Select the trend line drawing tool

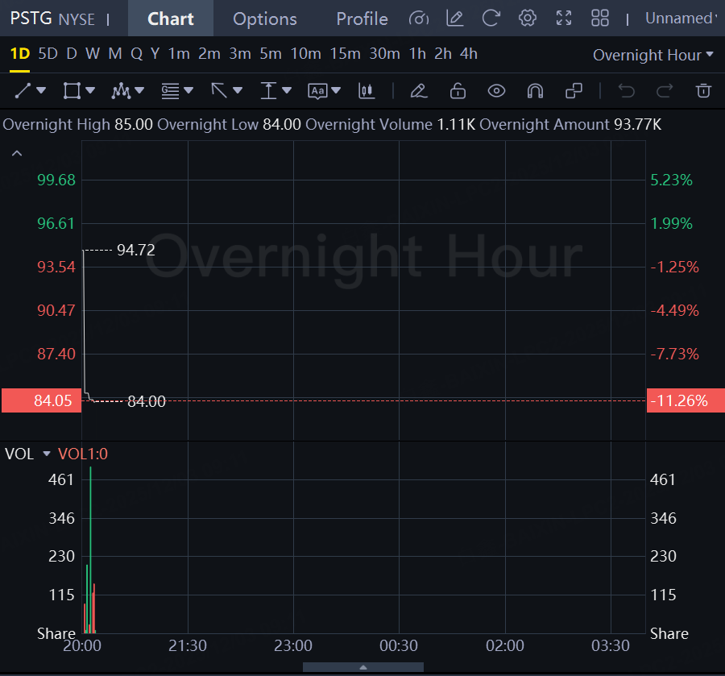[x=23, y=90]
